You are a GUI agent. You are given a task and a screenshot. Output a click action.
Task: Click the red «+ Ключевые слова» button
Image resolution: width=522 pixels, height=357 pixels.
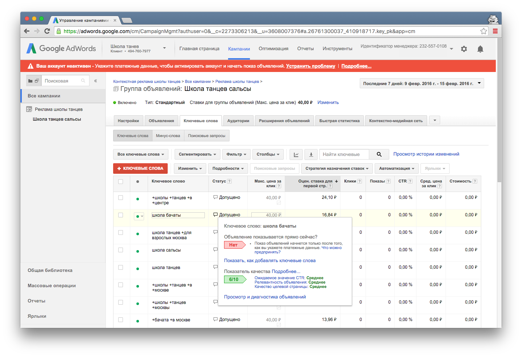coord(140,168)
